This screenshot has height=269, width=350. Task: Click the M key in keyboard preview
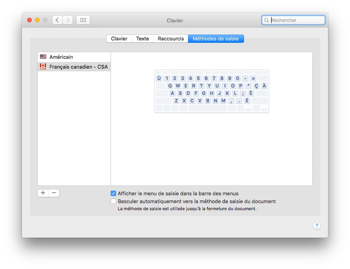[223, 101]
